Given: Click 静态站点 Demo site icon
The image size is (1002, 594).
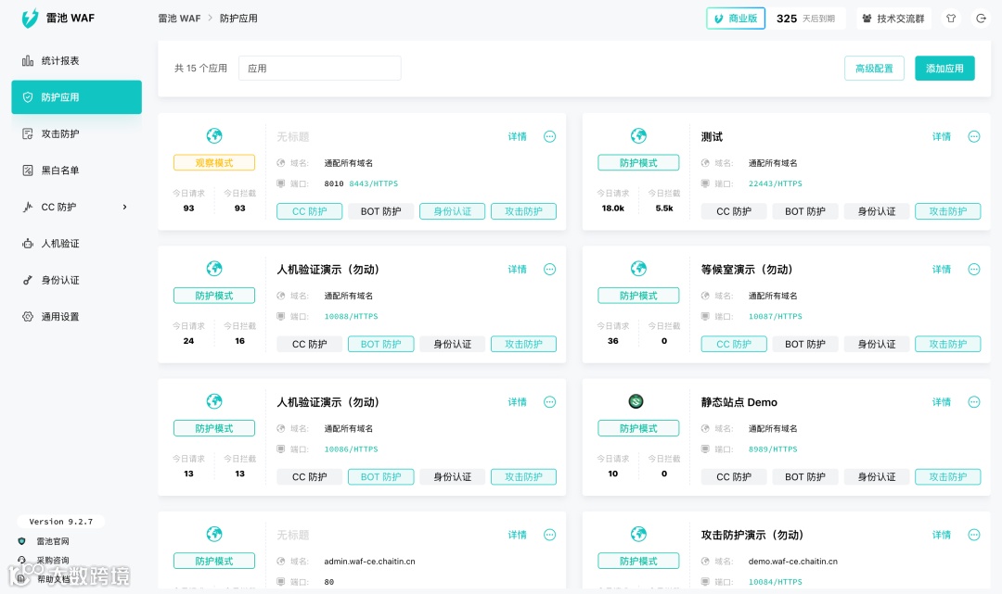Looking at the screenshot, I should (636, 401).
